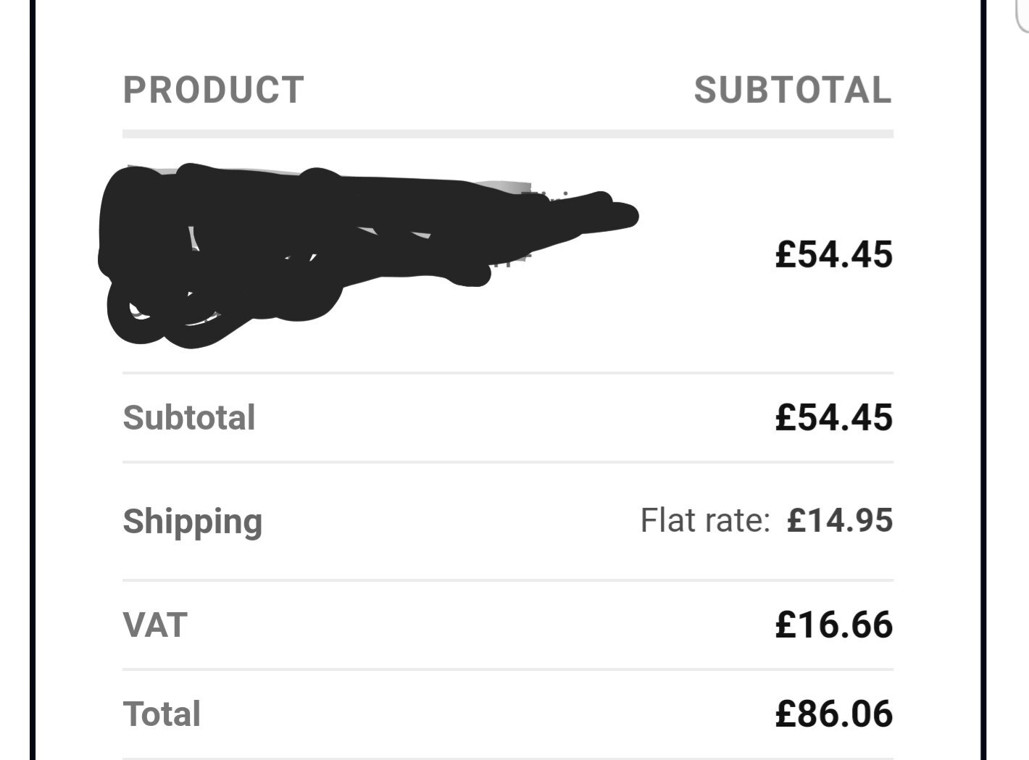Select the £86.06 total amount
1029x760 pixels.
click(x=833, y=714)
